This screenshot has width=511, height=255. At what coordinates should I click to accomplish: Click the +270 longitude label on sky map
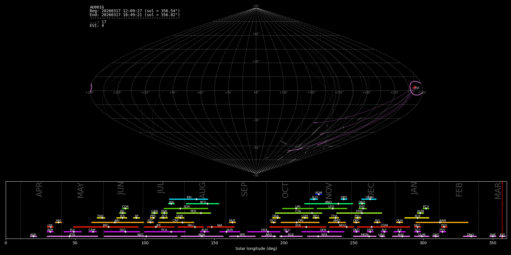(339, 93)
